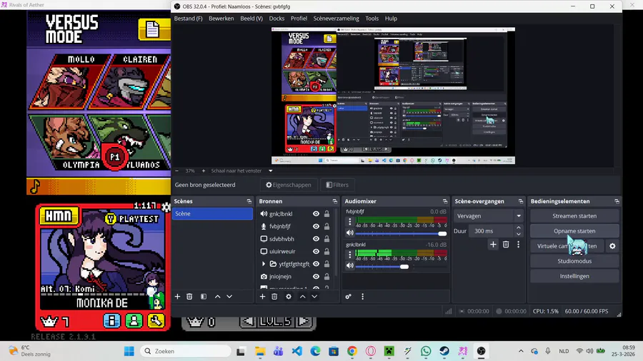Open virtual camera settings gear
Image resolution: width=643 pixels, height=361 pixels.
[612, 246]
